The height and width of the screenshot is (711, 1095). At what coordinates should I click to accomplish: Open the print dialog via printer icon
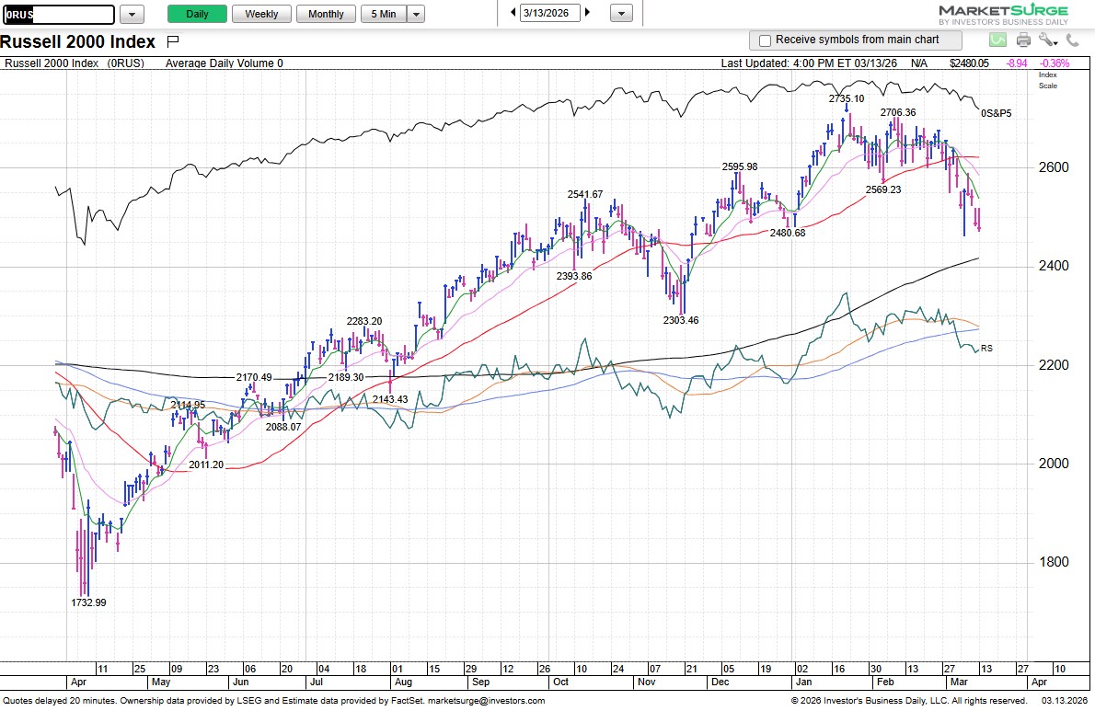(1022, 40)
